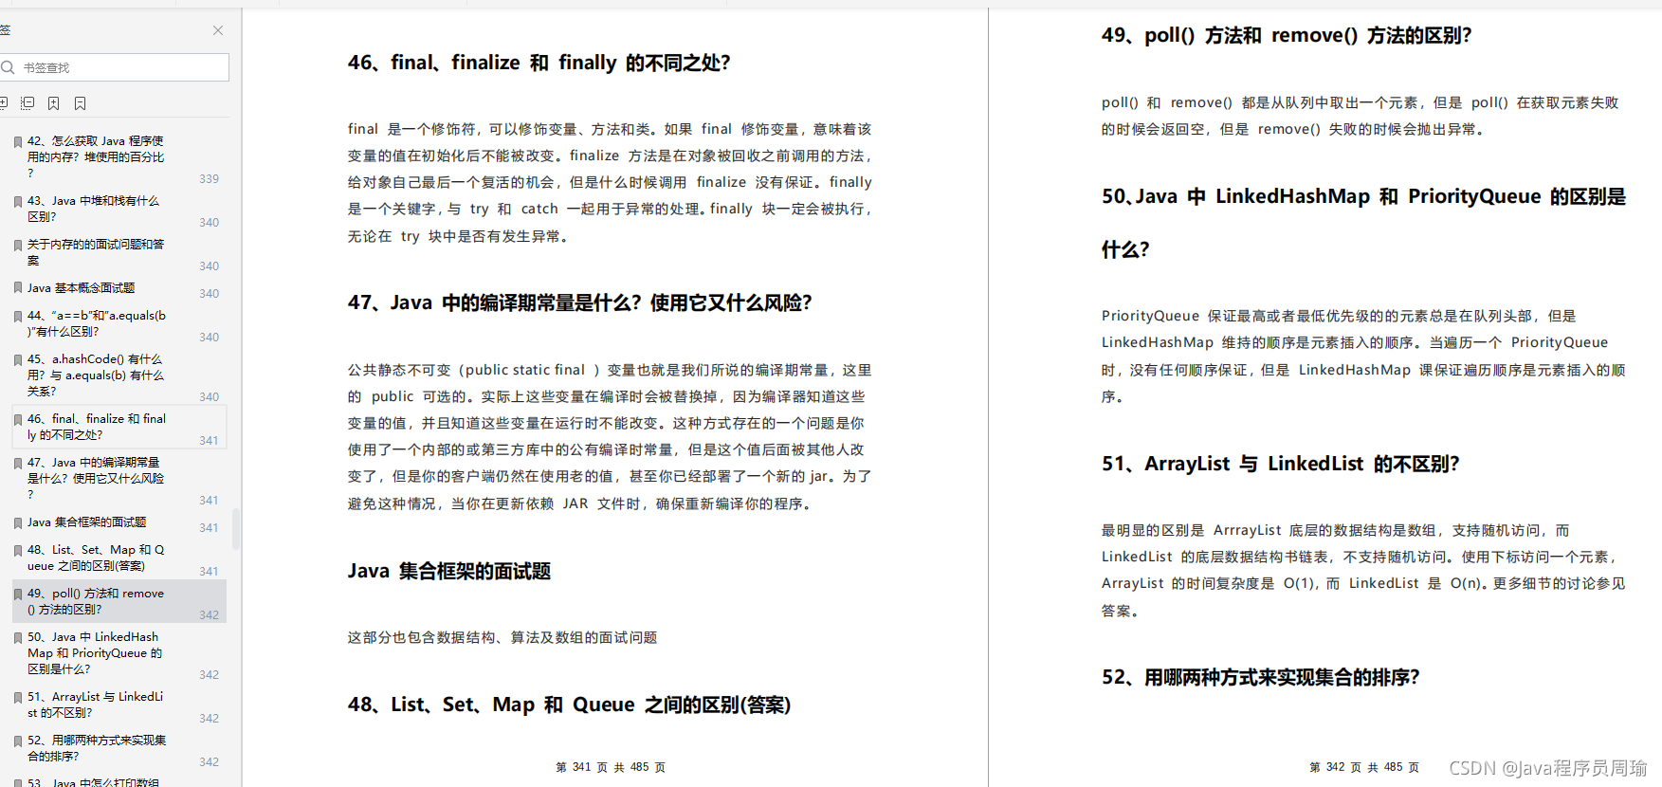
Task: Click the magnifier icon in bookmark search
Action: point(8,67)
